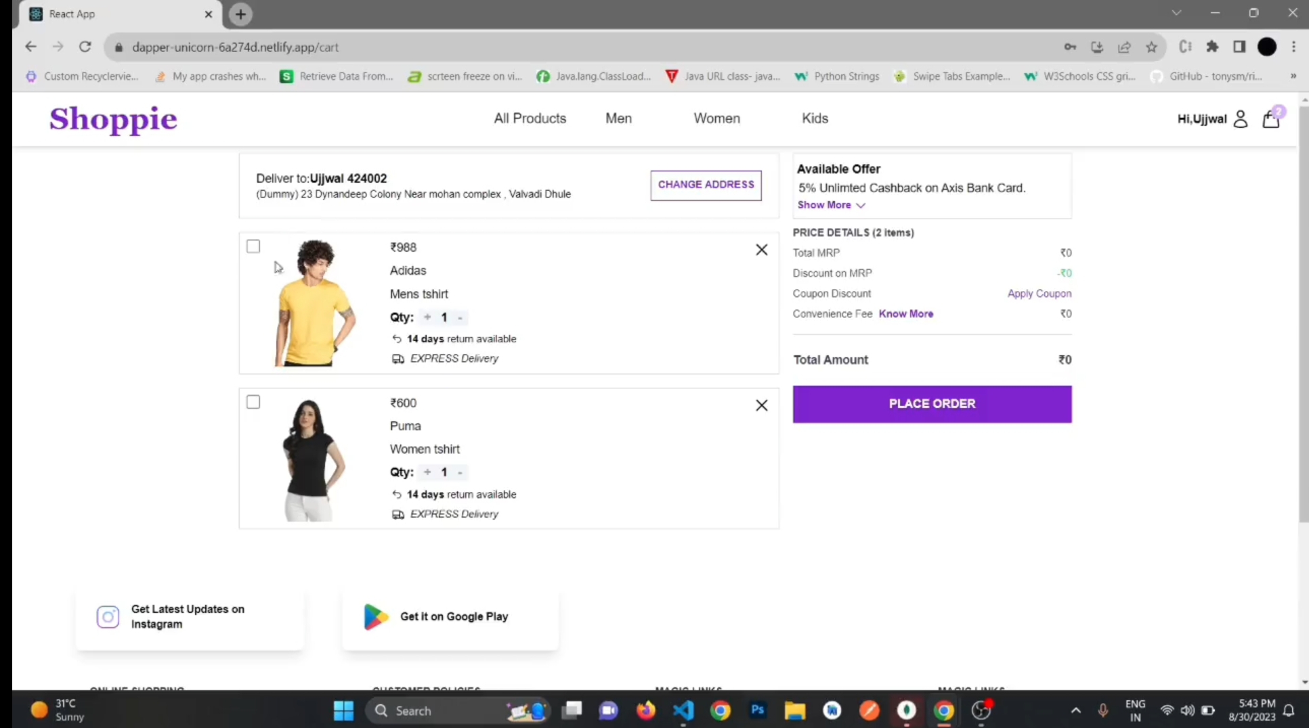Open the Wi-Fi network tray icon
The width and height of the screenshot is (1309, 728).
[x=1167, y=710]
